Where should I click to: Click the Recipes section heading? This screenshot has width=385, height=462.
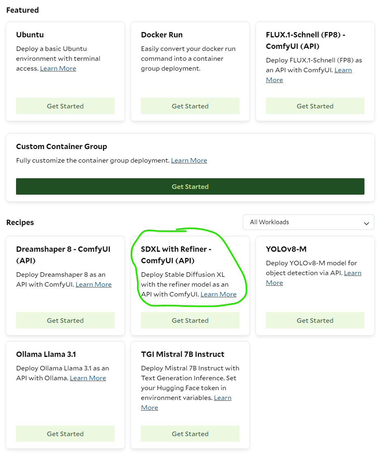[20, 223]
